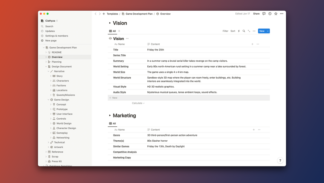Open options next to the Vision database title
Screen dimensions: 324x183
pyautogui.click(x=127, y=38)
